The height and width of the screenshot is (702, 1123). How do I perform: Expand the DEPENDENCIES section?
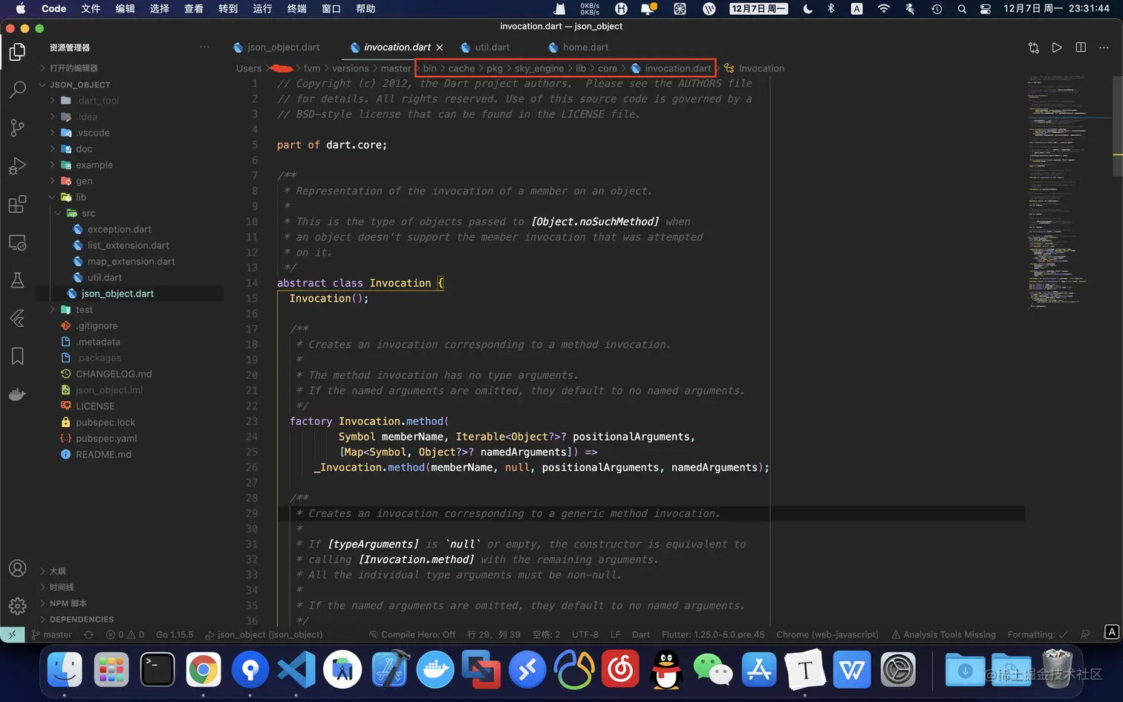pos(81,620)
